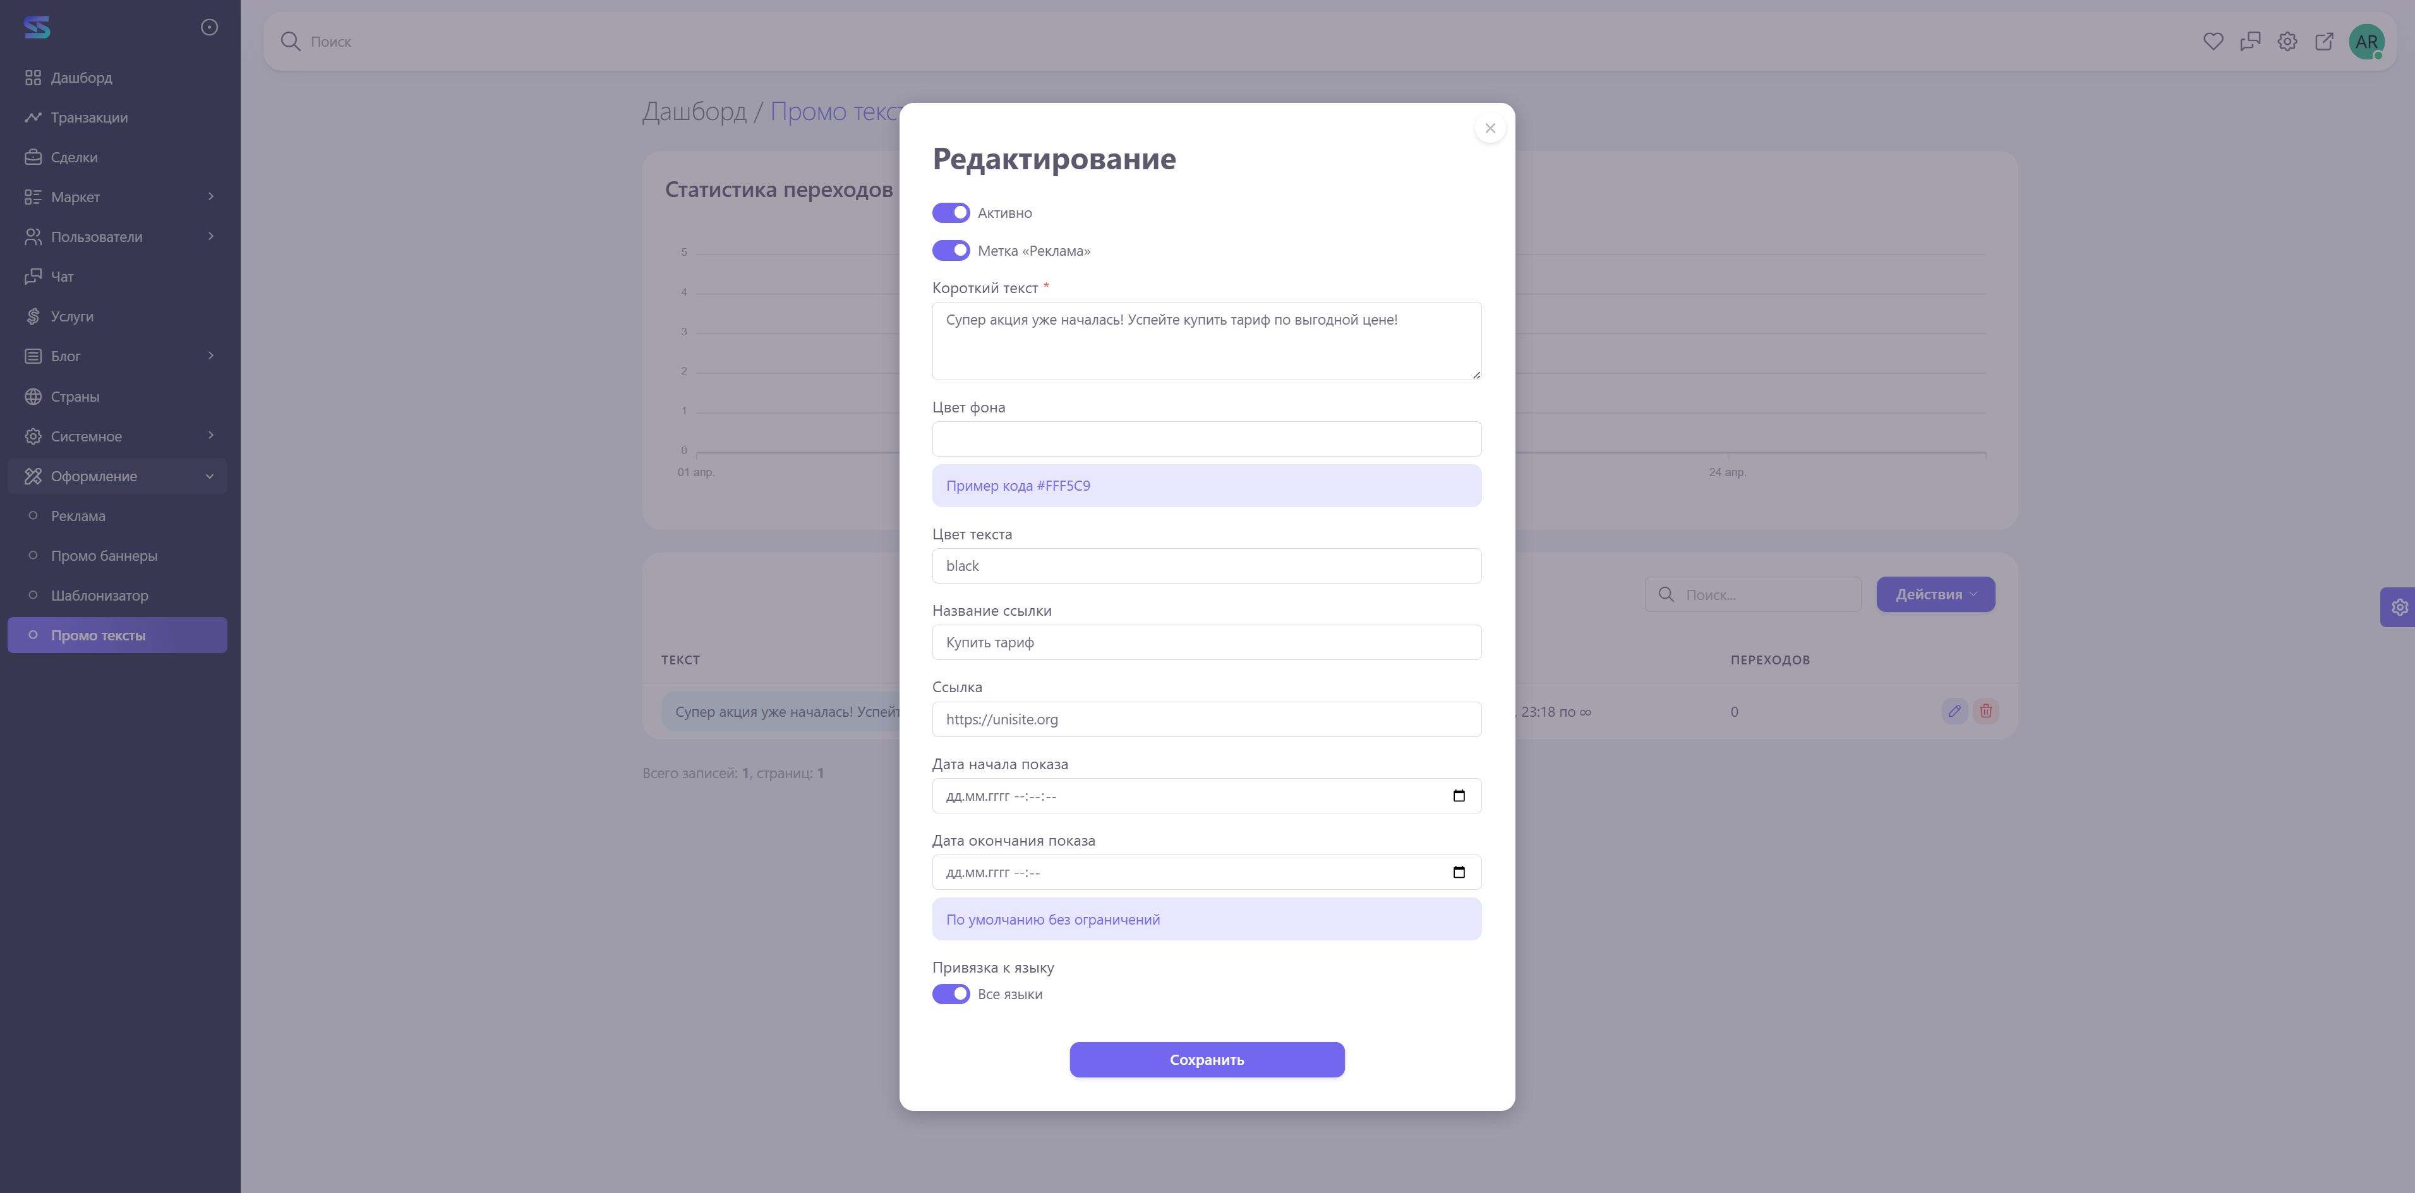Toggle the Все языки switch
The image size is (2415, 1193).
pyautogui.click(x=951, y=994)
